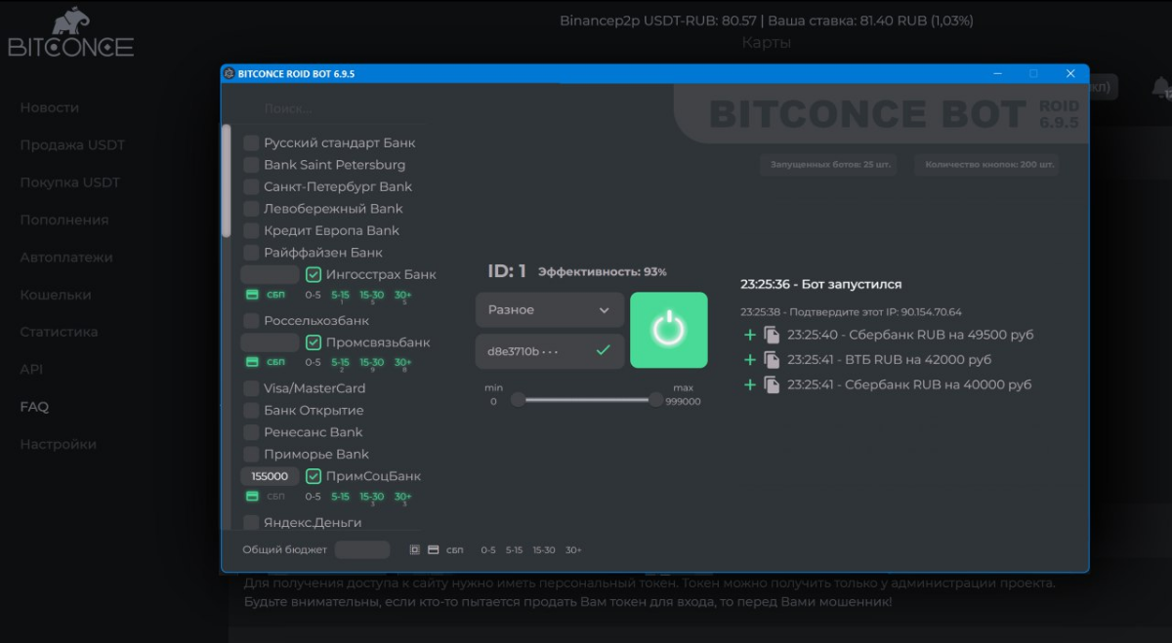Image resolution: width=1172 pixels, height=643 pixels.
Task: Toggle СБП under ПримСоцБанк
Action: coord(276,497)
